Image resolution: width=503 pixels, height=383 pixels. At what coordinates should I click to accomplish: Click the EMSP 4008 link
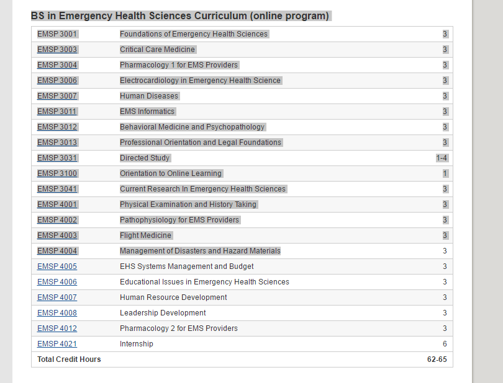pyautogui.click(x=57, y=313)
